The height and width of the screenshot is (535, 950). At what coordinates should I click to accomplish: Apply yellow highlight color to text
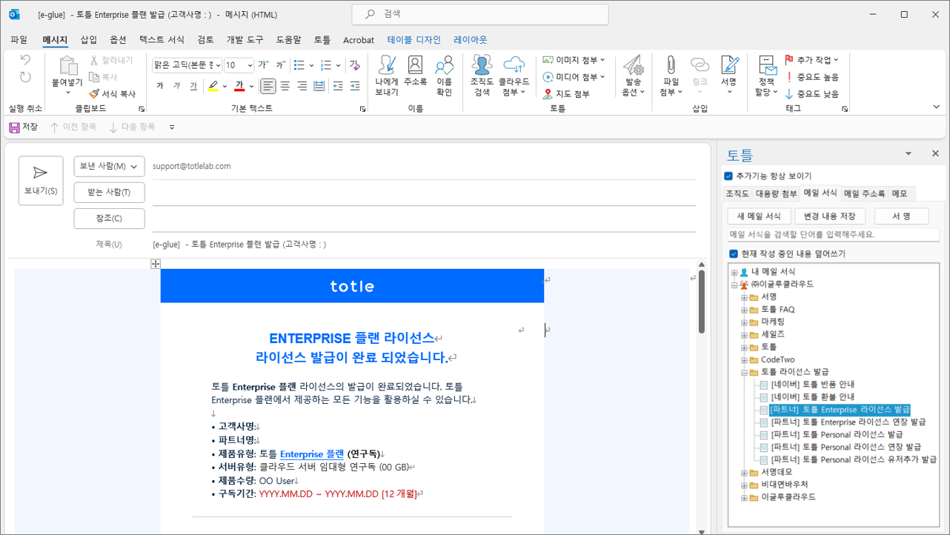tap(213, 87)
